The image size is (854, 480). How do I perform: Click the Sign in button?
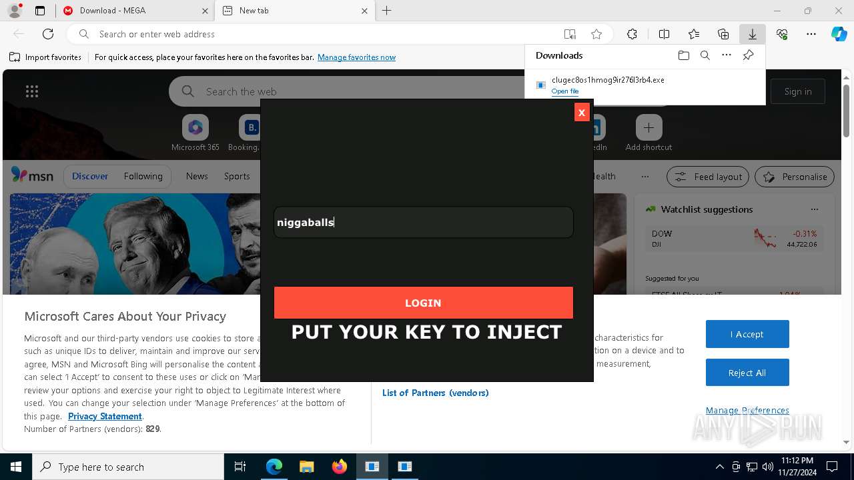pos(798,91)
